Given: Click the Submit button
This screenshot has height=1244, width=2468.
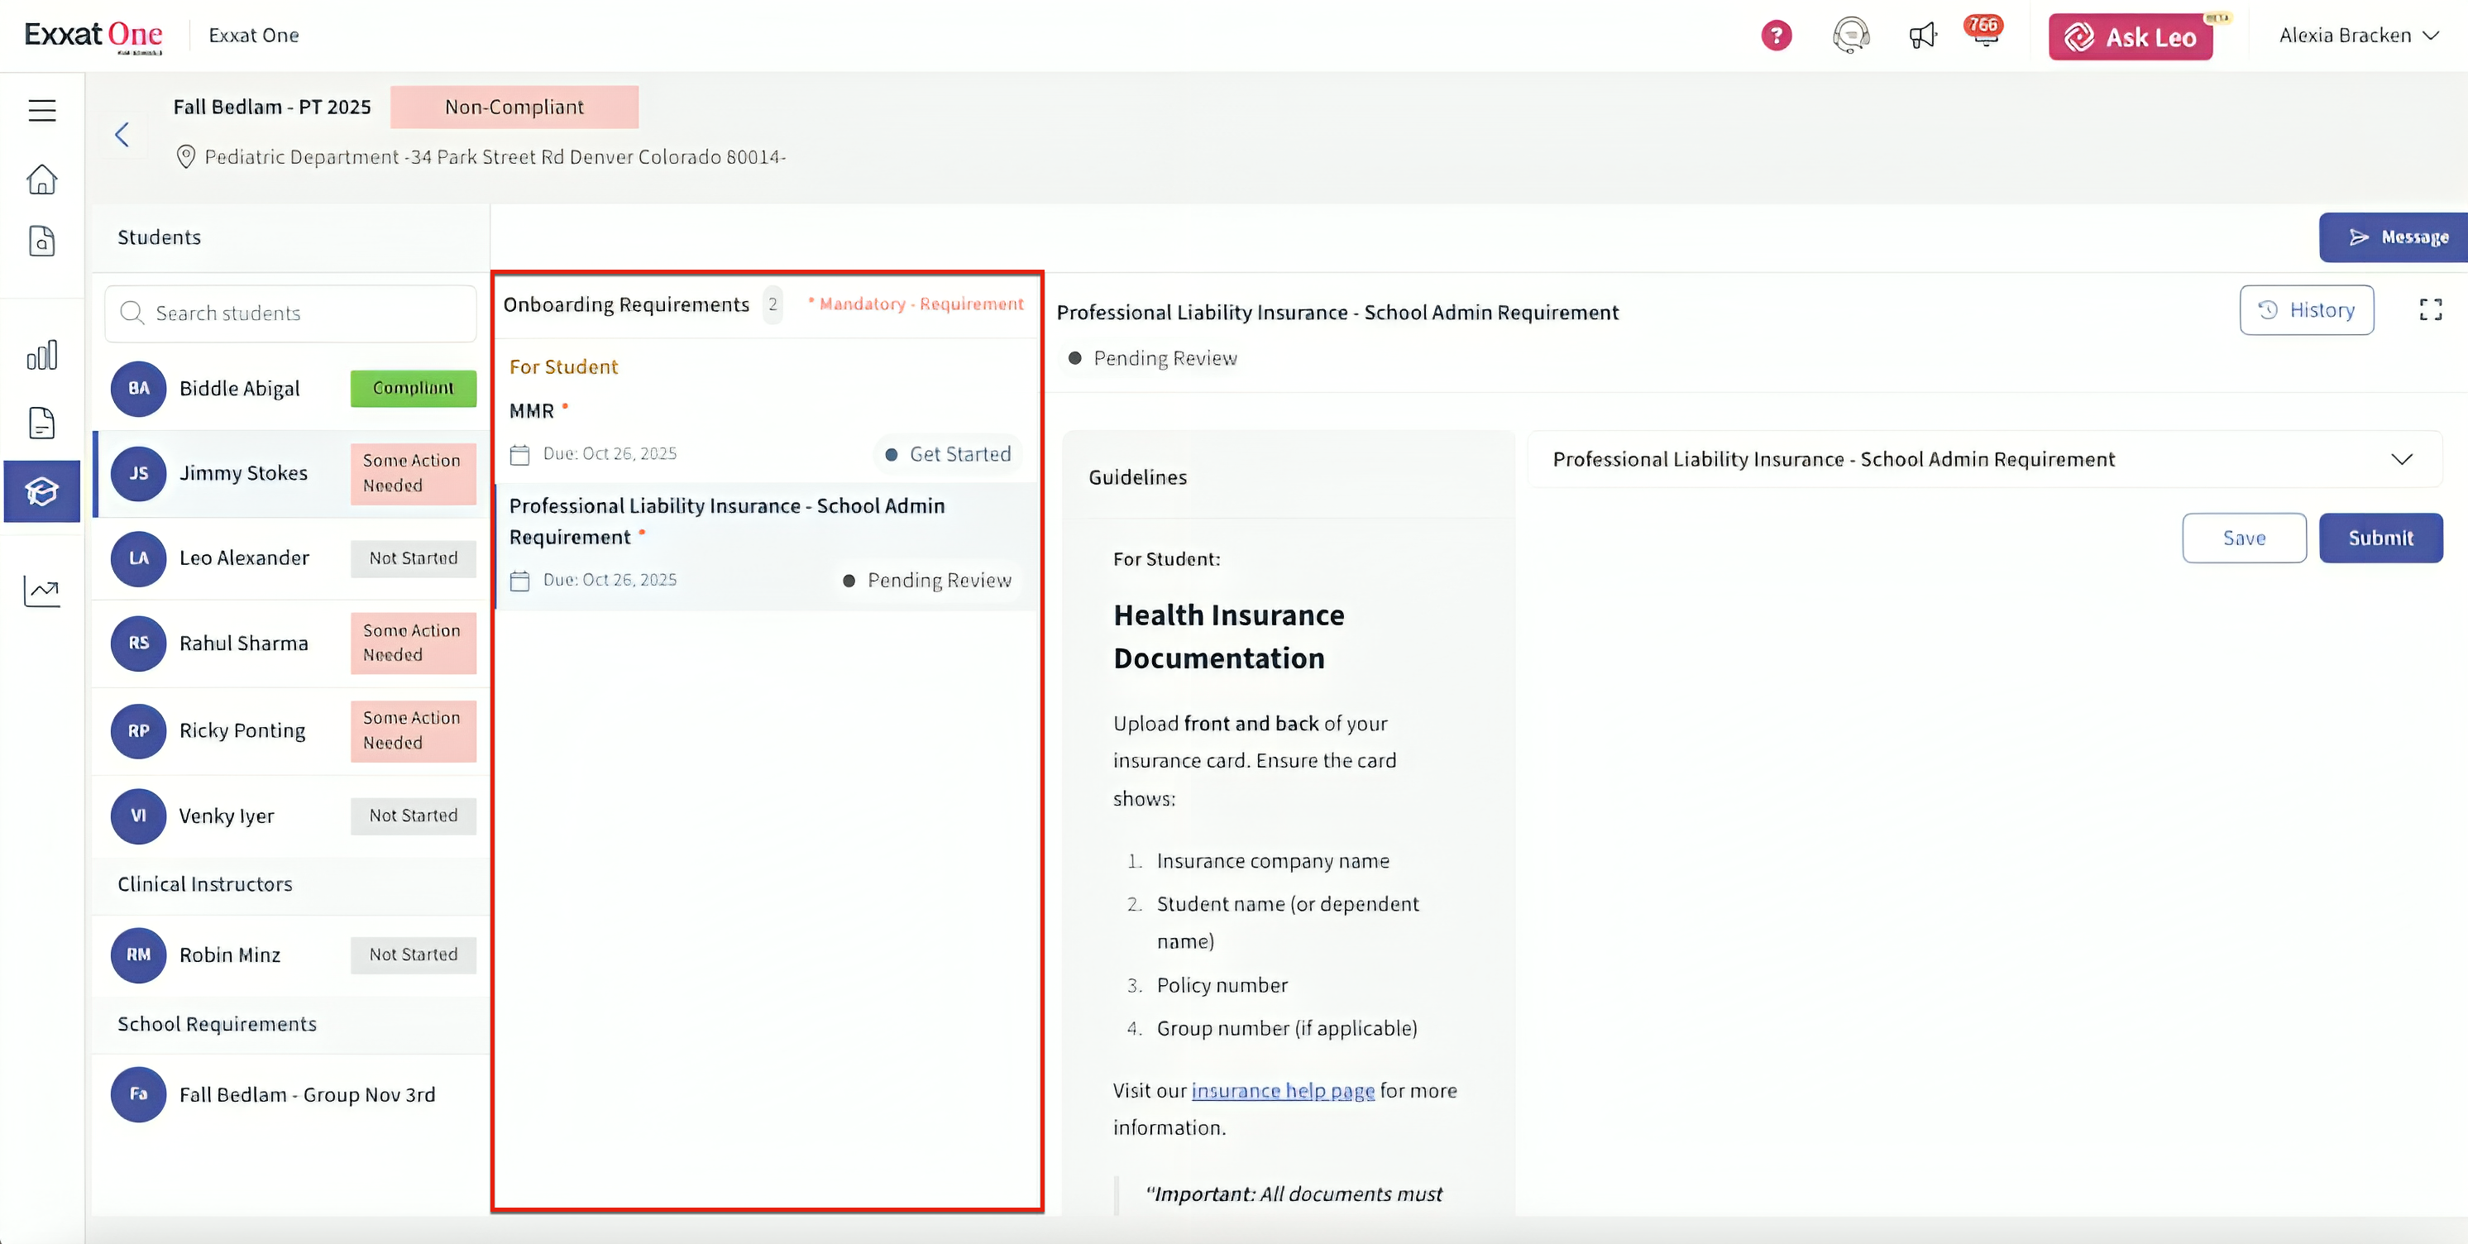Looking at the screenshot, I should tap(2380, 538).
